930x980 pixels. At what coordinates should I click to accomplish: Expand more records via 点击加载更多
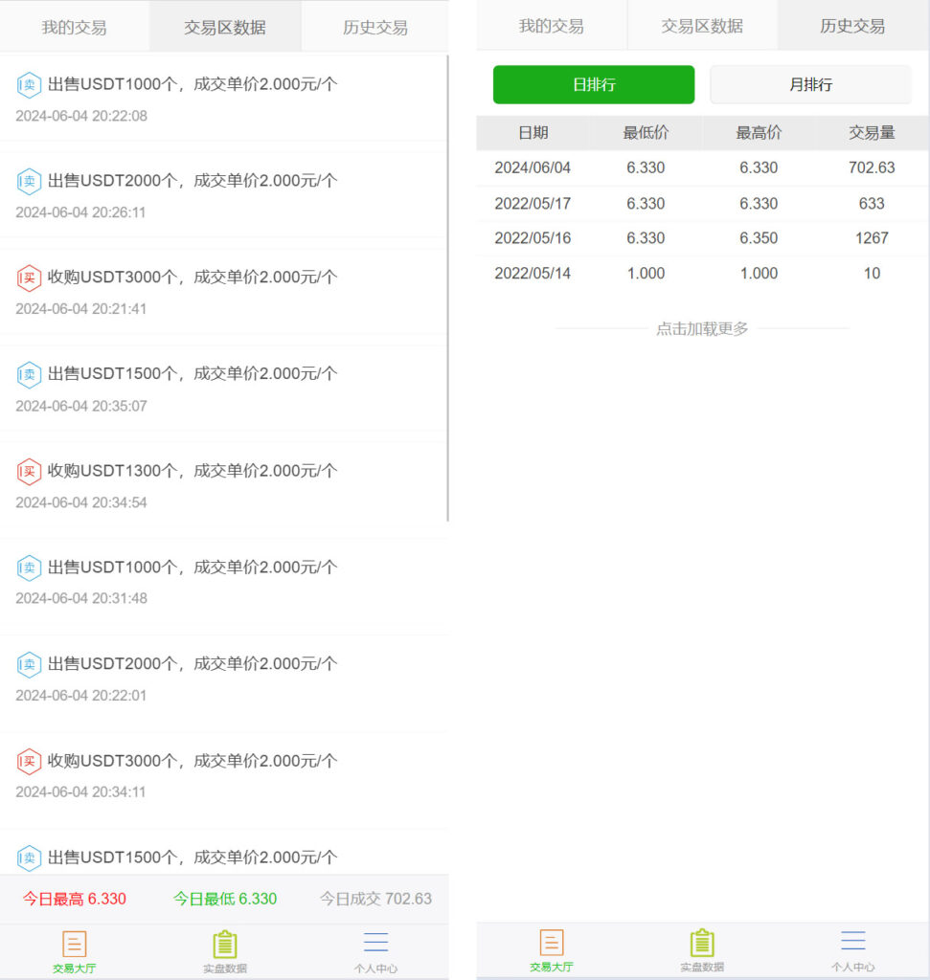coord(702,328)
